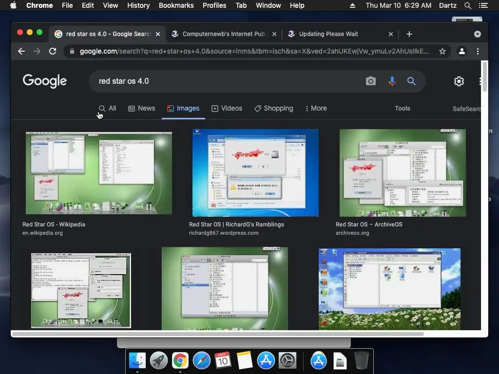Follow the archiveos.org source link
Image resolution: width=499 pixels, height=374 pixels.
352,233
